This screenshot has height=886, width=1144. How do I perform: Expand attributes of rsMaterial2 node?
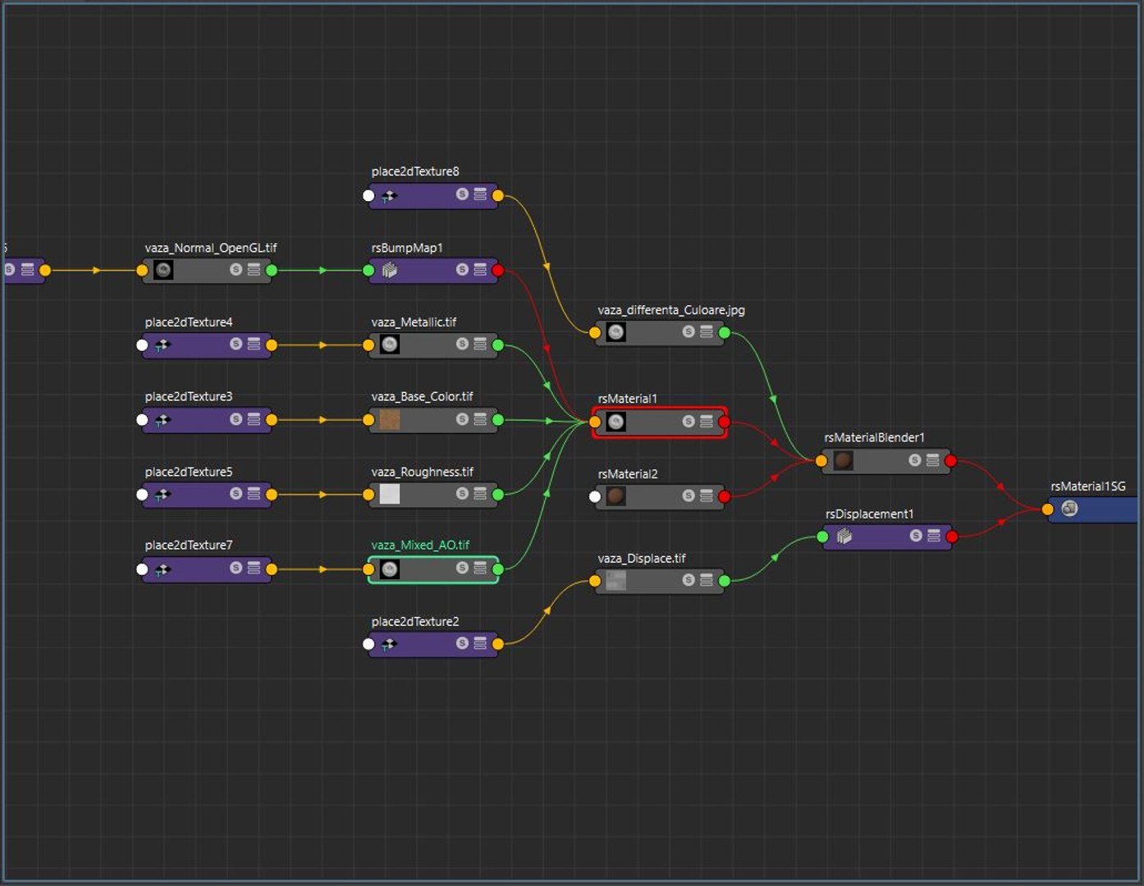[707, 496]
